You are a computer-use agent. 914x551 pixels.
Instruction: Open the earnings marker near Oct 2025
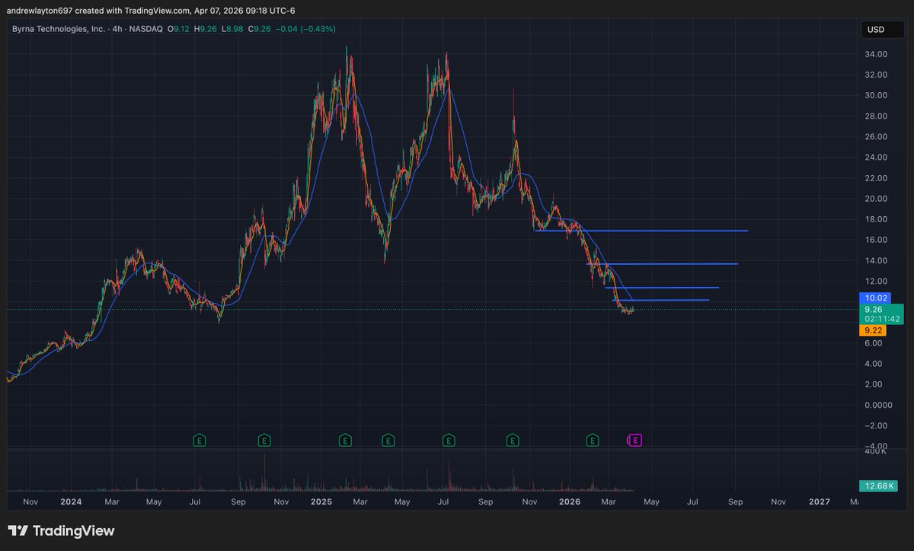coord(513,440)
